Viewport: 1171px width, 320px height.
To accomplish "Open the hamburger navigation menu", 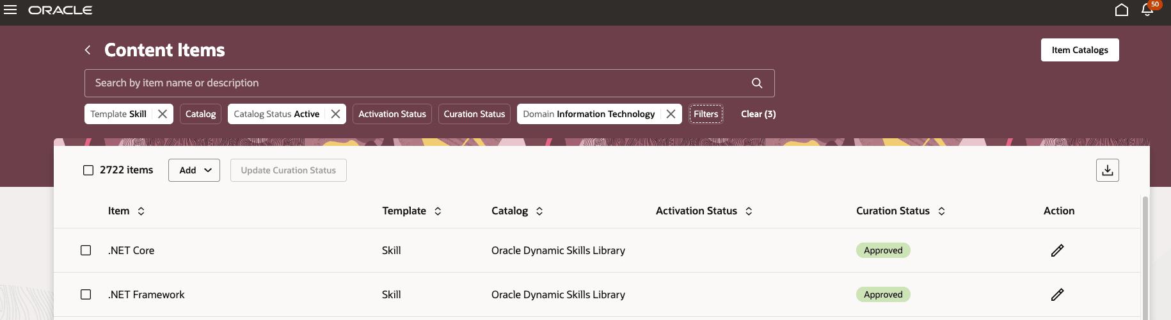I will pos(10,10).
